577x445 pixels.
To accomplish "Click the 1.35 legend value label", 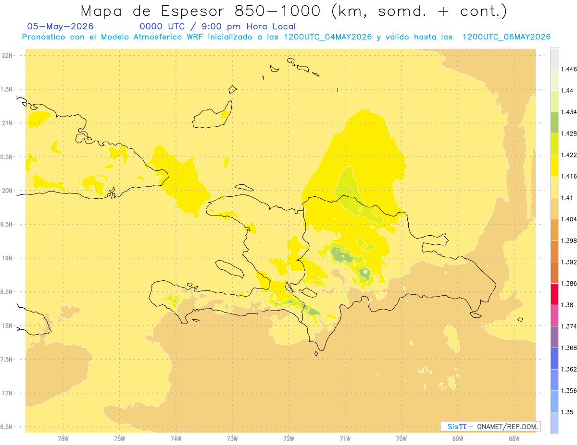I will click(x=567, y=412).
